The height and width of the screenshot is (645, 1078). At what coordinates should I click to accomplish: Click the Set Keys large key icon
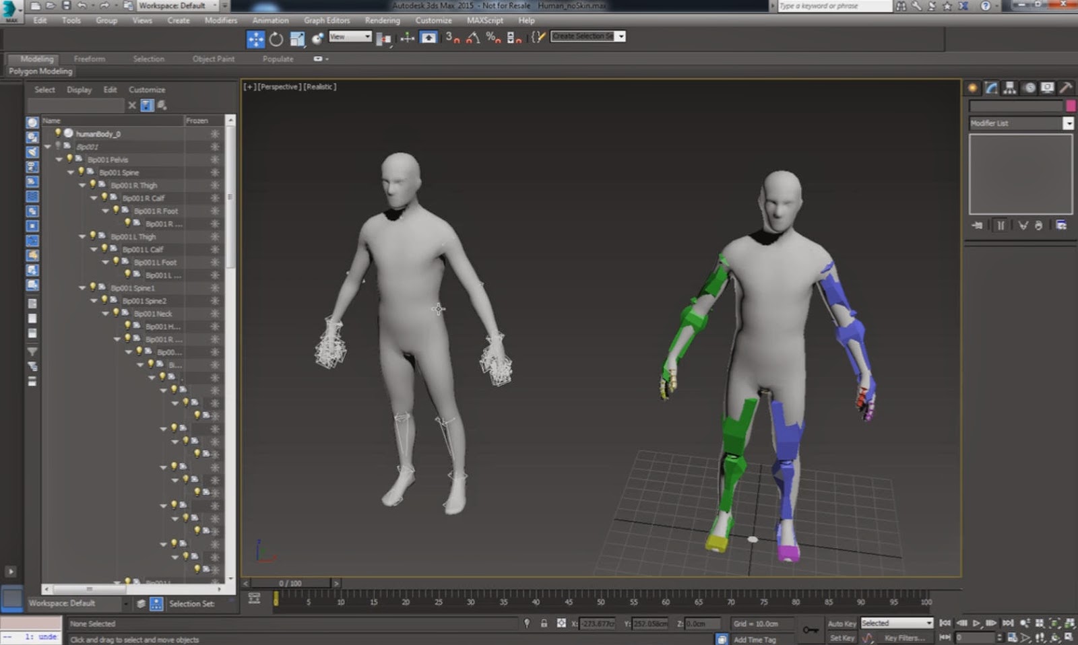(x=811, y=630)
